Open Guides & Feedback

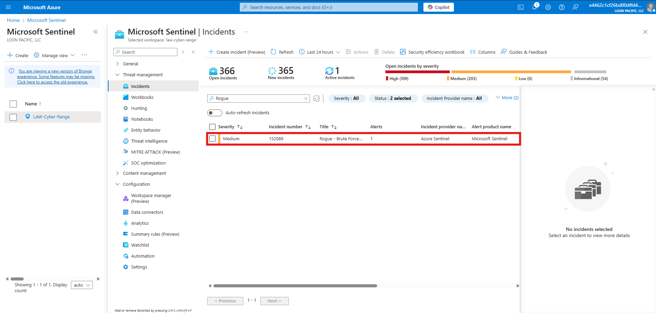(x=524, y=52)
